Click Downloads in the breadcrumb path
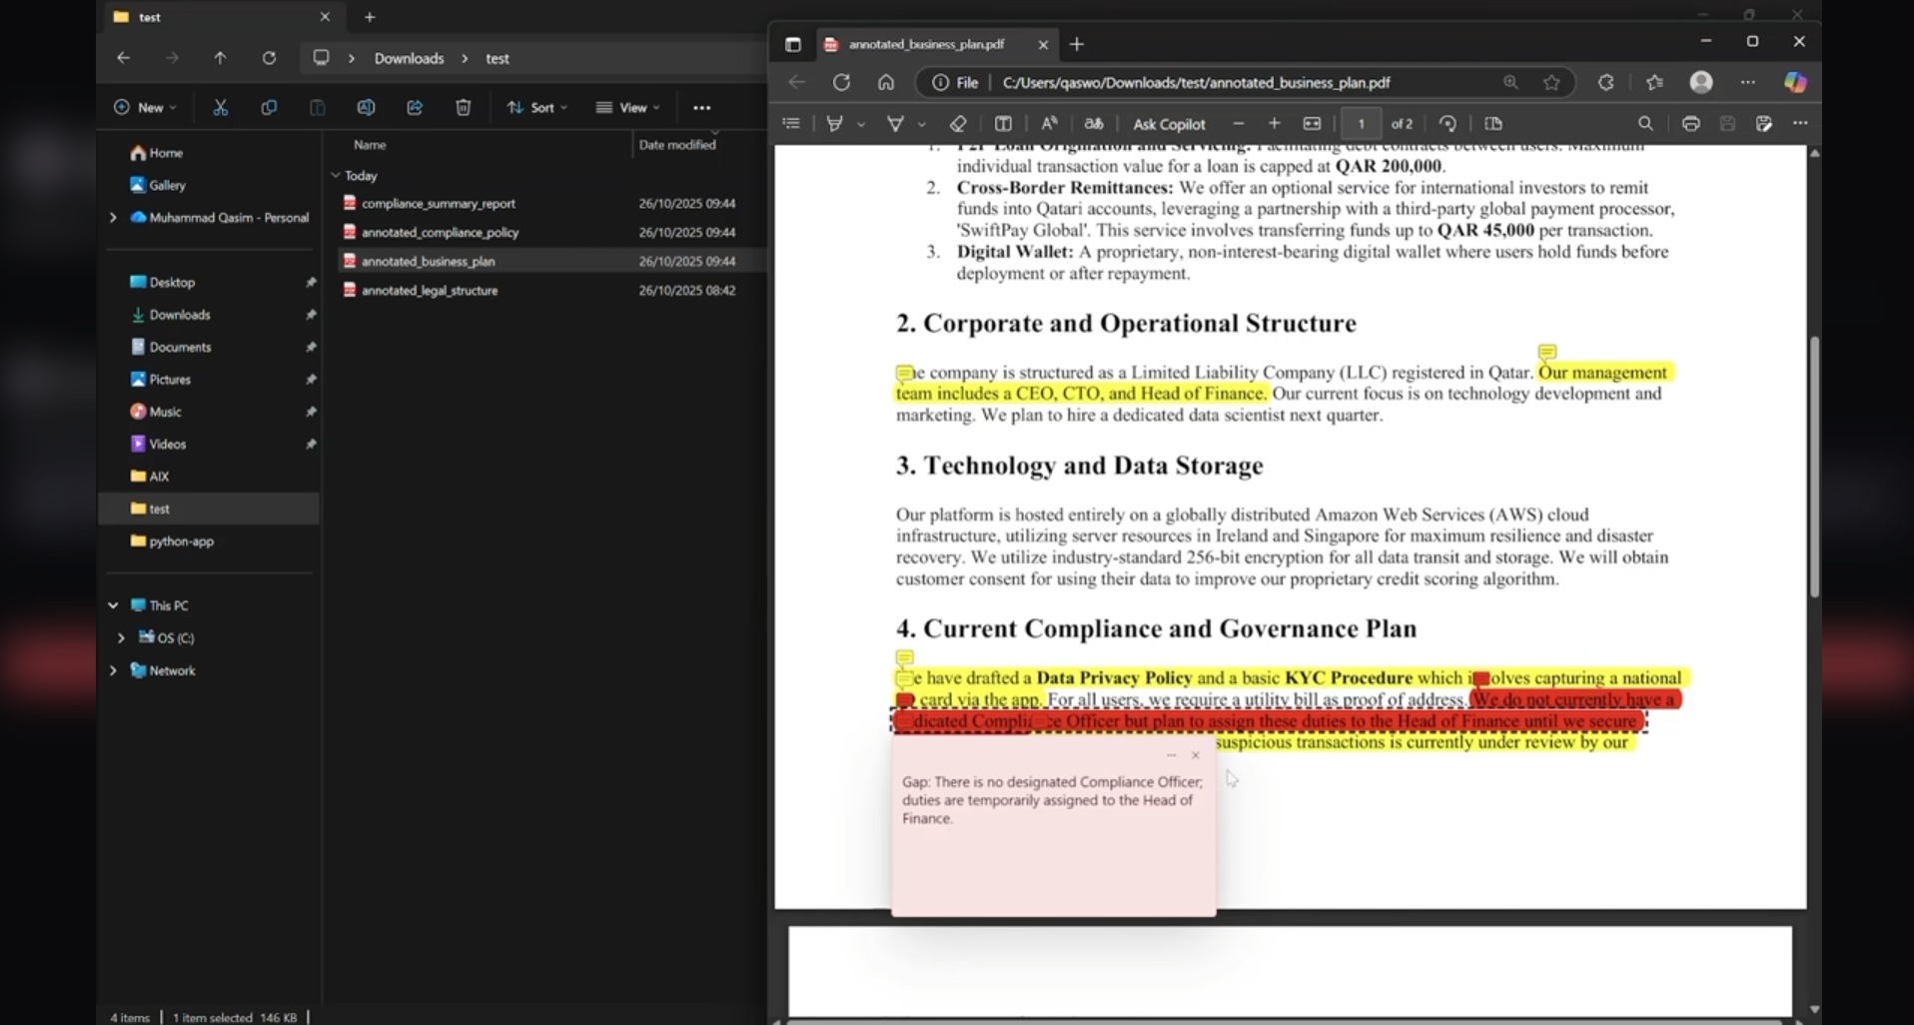 409,58
